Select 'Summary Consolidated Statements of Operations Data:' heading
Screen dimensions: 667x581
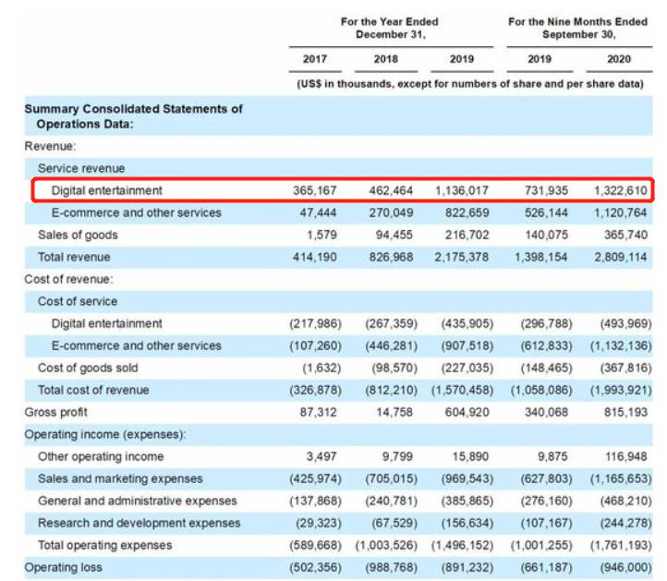tap(133, 116)
